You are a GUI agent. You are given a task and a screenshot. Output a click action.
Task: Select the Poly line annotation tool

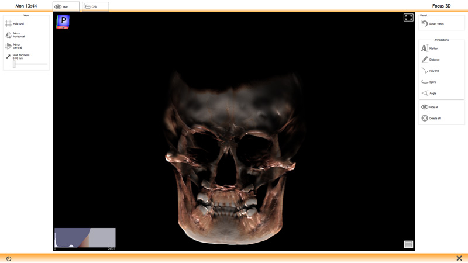(425, 71)
